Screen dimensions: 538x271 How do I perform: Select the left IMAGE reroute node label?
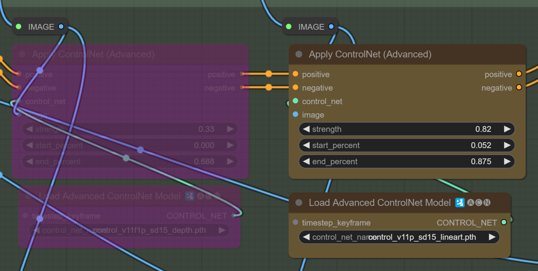41,27
